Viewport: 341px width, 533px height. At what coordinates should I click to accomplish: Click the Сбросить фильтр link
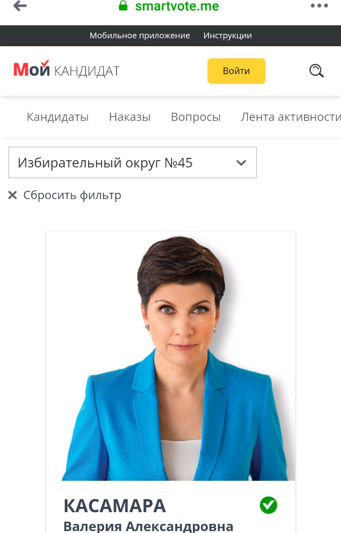point(72,195)
